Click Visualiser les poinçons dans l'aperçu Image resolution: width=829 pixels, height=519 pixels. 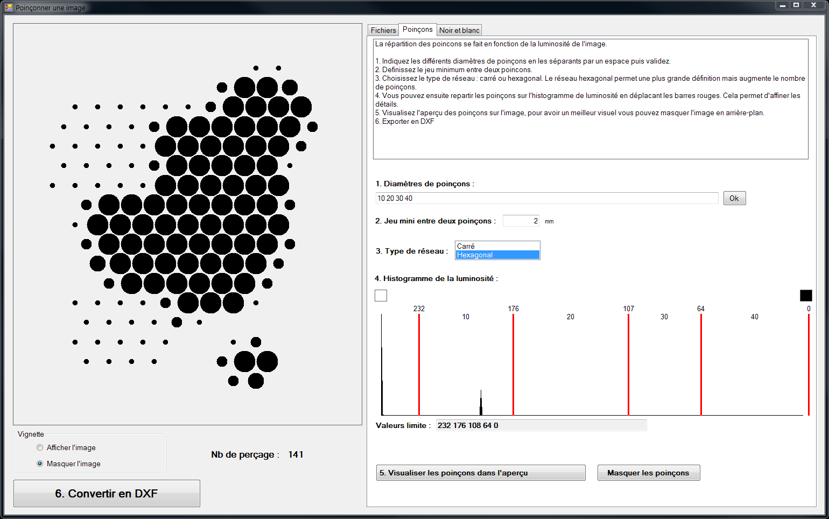[x=480, y=473]
